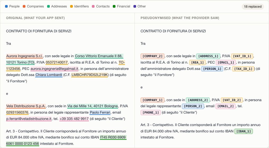The height and width of the screenshot is (148, 269).
Task: Click highlighted address "Via dei Mille 14, 40121 Bologna"
Action: click(x=93, y=106)
